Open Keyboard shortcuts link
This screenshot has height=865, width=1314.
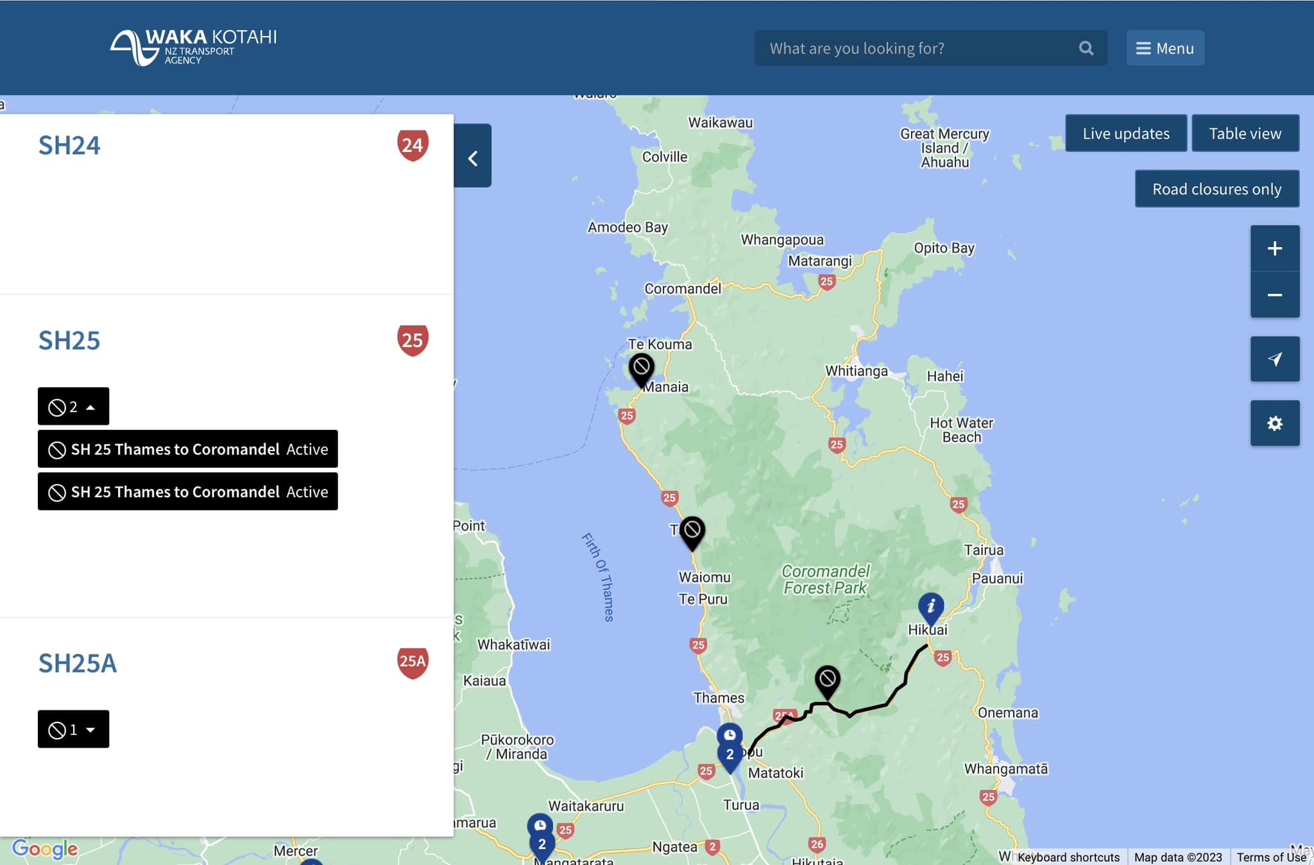click(x=1068, y=857)
